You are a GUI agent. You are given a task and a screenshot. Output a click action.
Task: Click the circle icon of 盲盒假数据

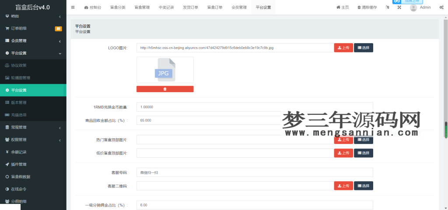click(7, 177)
